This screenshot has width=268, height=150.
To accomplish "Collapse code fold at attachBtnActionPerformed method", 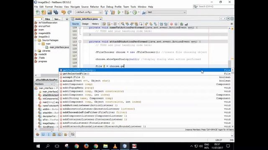I will click(x=80, y=42).
